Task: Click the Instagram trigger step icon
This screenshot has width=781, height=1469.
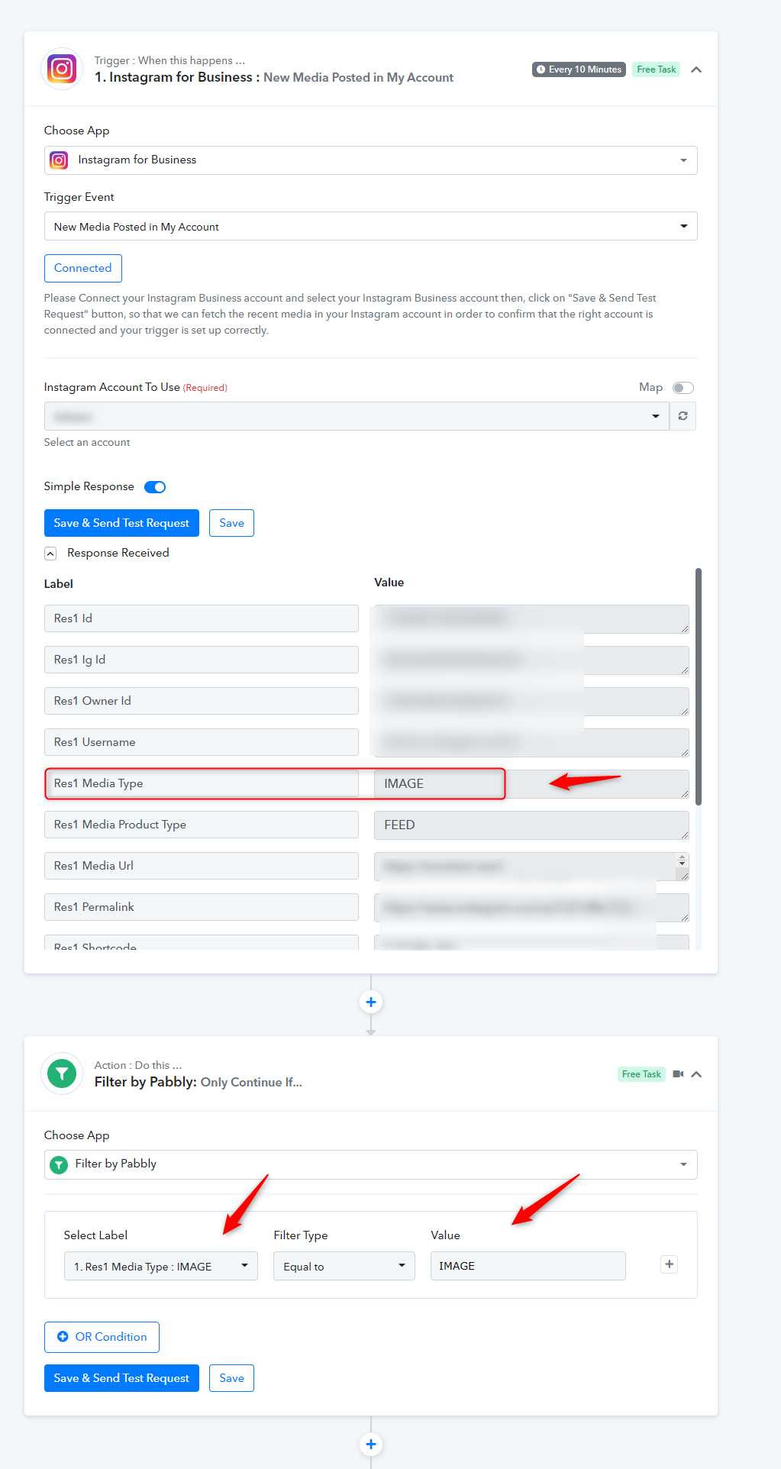Action: pyautogui.click(x=62, y=69)
